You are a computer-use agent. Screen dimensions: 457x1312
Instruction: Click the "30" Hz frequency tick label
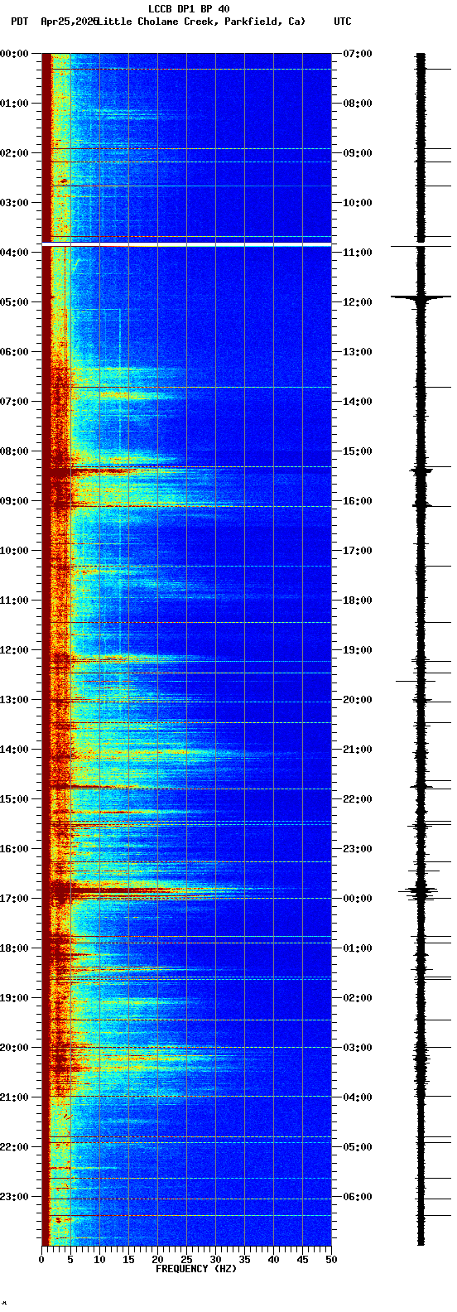tap(215, 1260)
